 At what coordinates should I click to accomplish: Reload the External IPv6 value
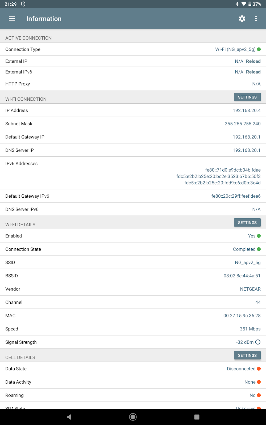click(253, 72)
